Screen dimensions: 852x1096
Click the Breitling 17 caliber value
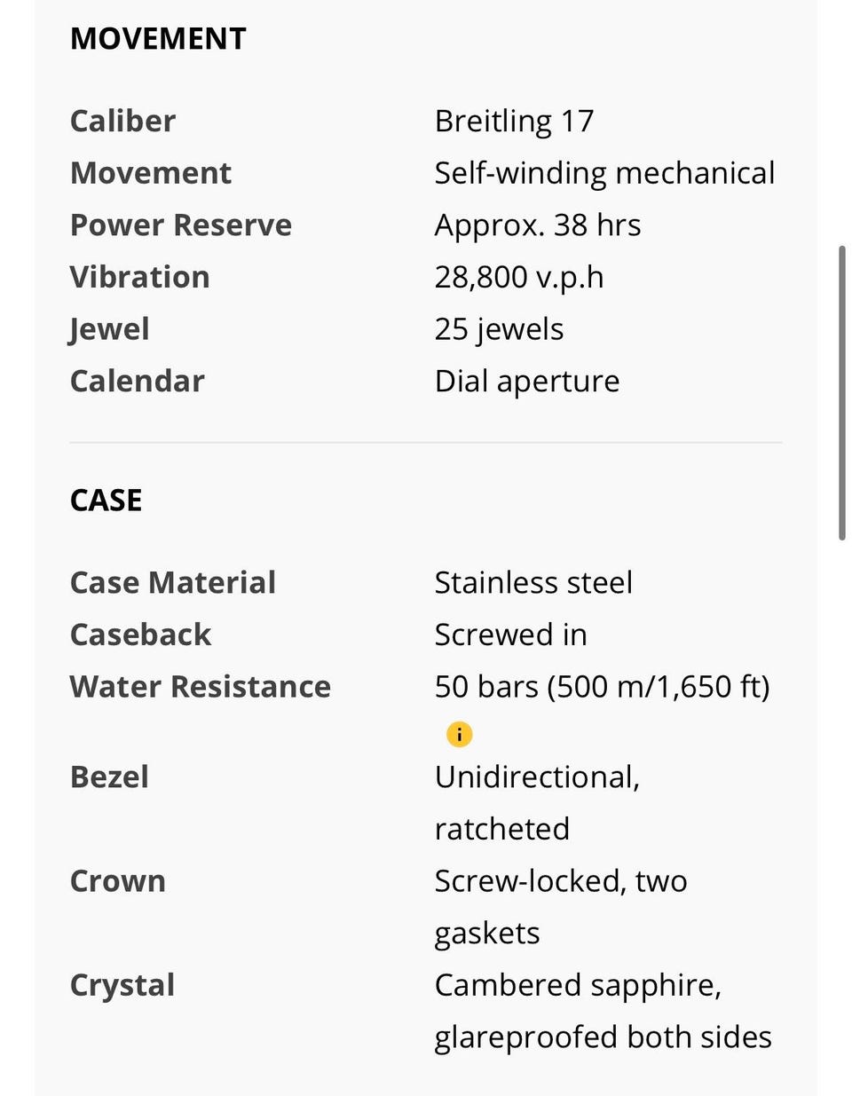pos(514,121)
